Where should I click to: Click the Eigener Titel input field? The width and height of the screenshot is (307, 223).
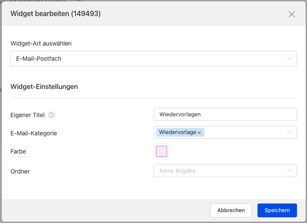tap(225, 114)
